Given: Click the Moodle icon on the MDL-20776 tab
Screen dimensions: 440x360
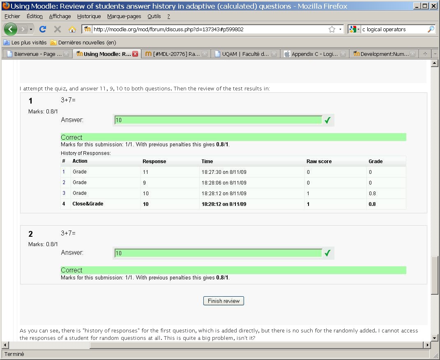Looking at the screenshot, I should coord(148,54).
